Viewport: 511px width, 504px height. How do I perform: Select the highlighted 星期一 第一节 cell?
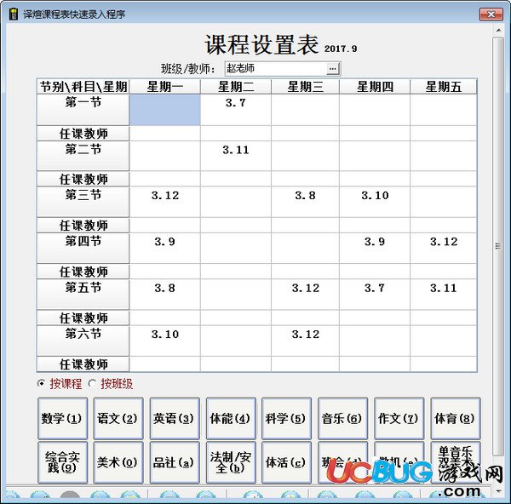click(165, 110)
